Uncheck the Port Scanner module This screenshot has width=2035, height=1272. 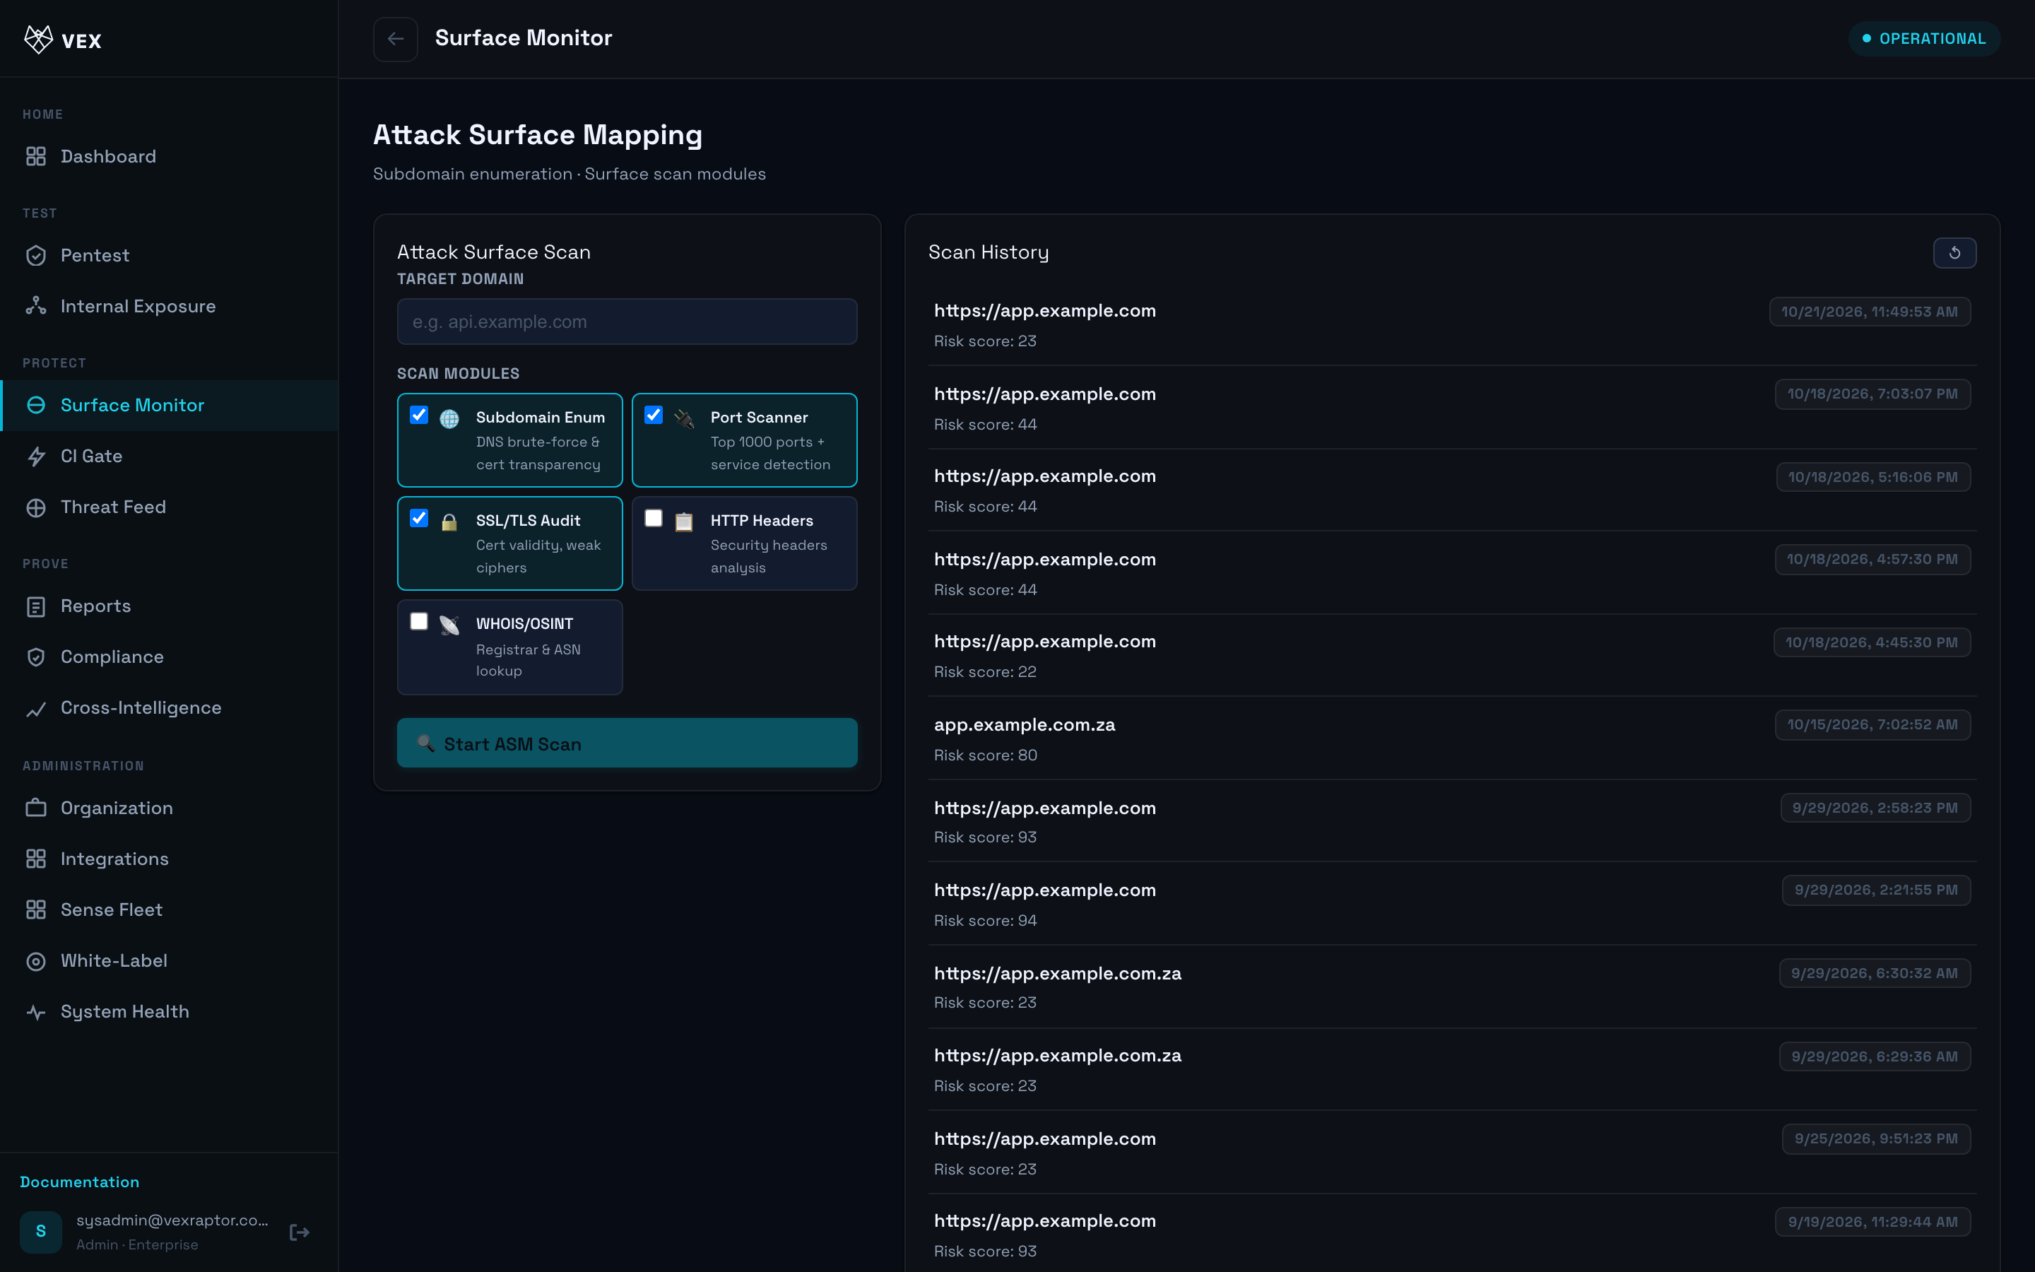tap(654, 415)
